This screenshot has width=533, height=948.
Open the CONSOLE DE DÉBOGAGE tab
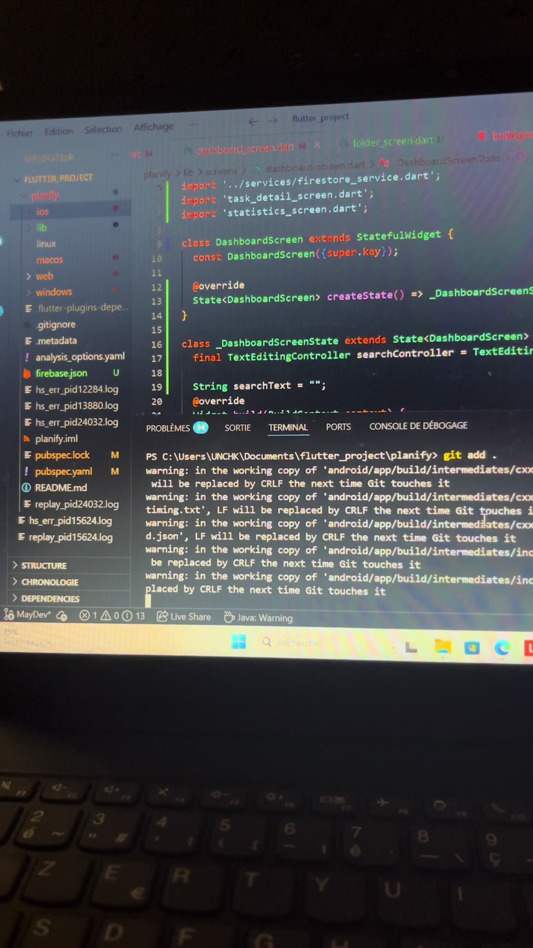pos(419,426)
